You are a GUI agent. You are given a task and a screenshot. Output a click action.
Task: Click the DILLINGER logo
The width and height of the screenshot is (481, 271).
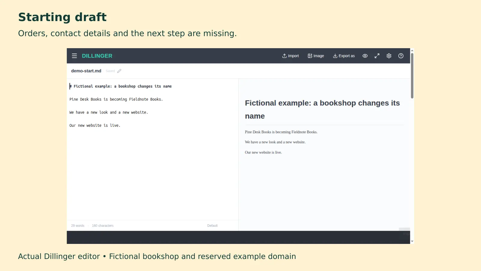(x=97, y=56)
